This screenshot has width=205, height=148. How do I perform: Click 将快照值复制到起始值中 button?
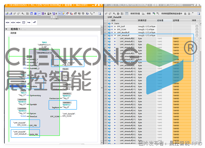coord(172,14)
